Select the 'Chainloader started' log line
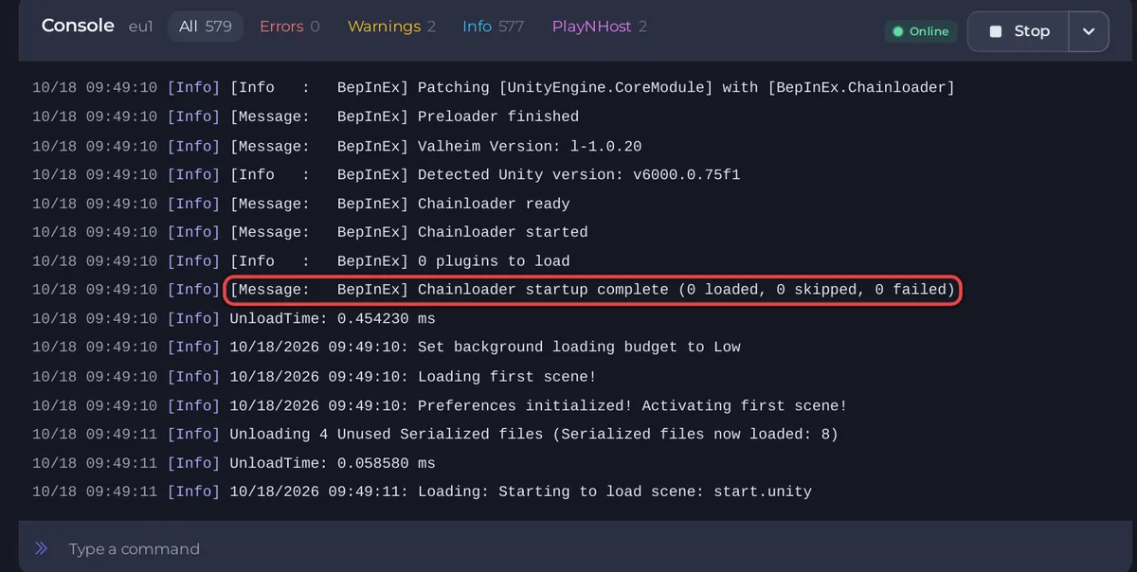The height and width of the screenshot is (572, 1137). [x=310, y=232]
